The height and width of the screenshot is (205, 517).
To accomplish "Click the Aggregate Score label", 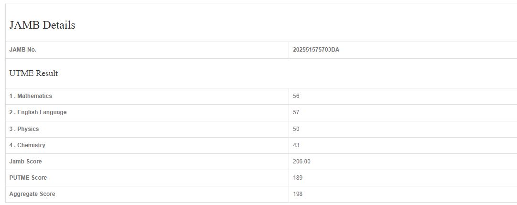I will (32, 194).
